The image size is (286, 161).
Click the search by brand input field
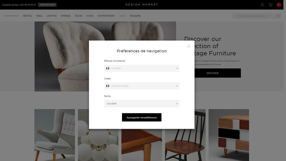point(254,16)
